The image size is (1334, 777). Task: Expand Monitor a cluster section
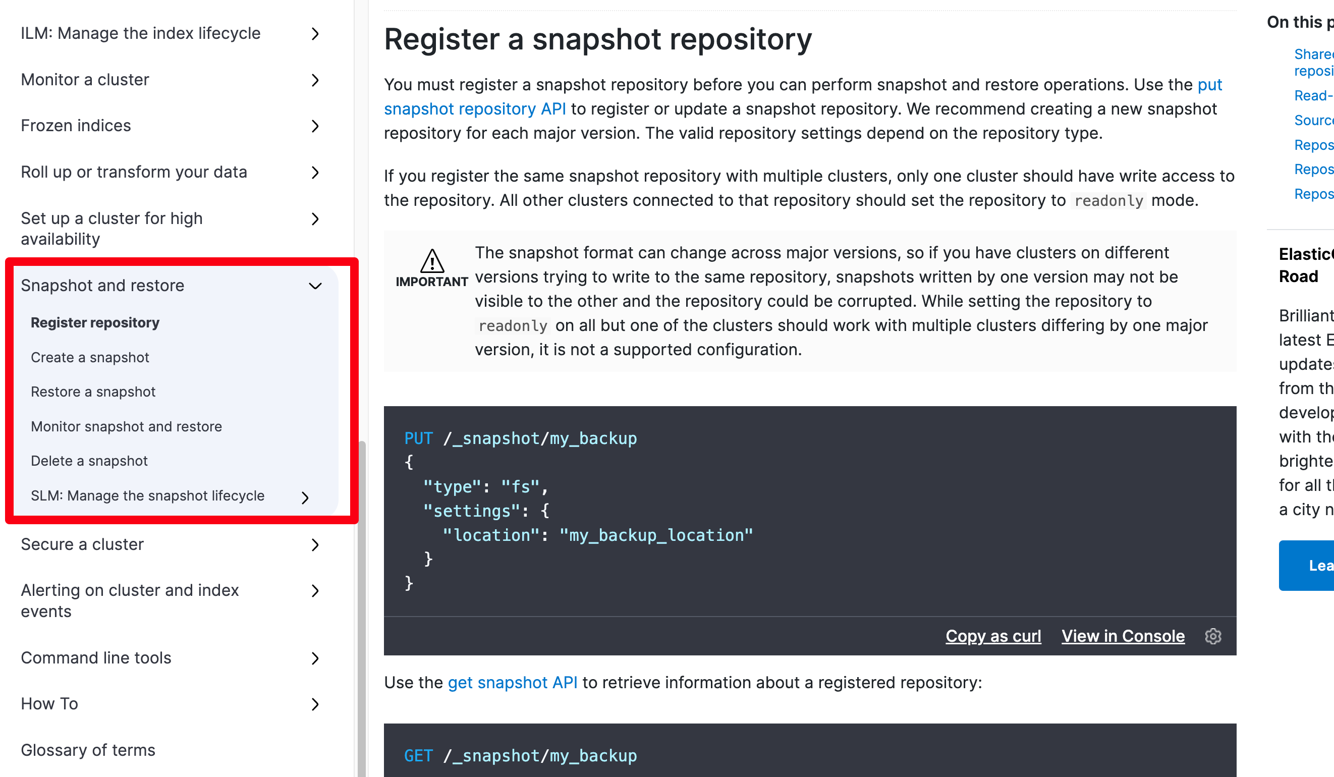pos(315,80)
